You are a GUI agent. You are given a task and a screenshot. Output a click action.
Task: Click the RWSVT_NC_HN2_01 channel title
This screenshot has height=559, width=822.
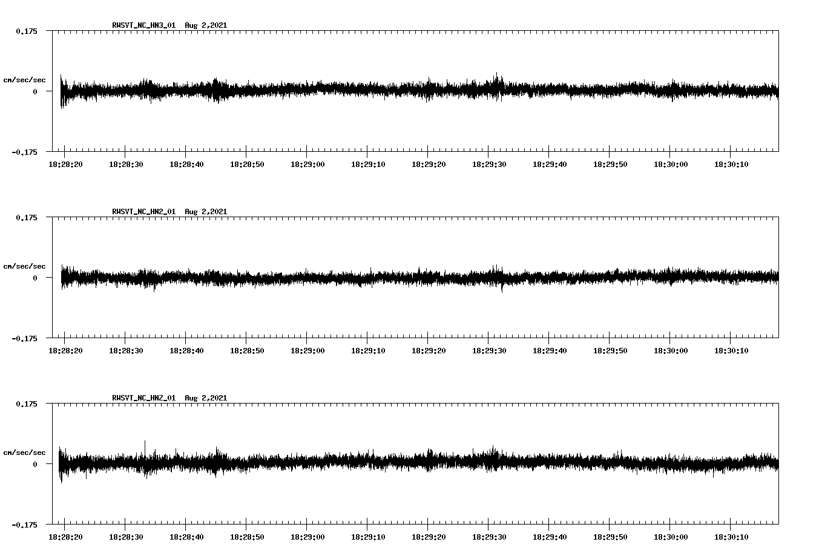pos(143,212)
